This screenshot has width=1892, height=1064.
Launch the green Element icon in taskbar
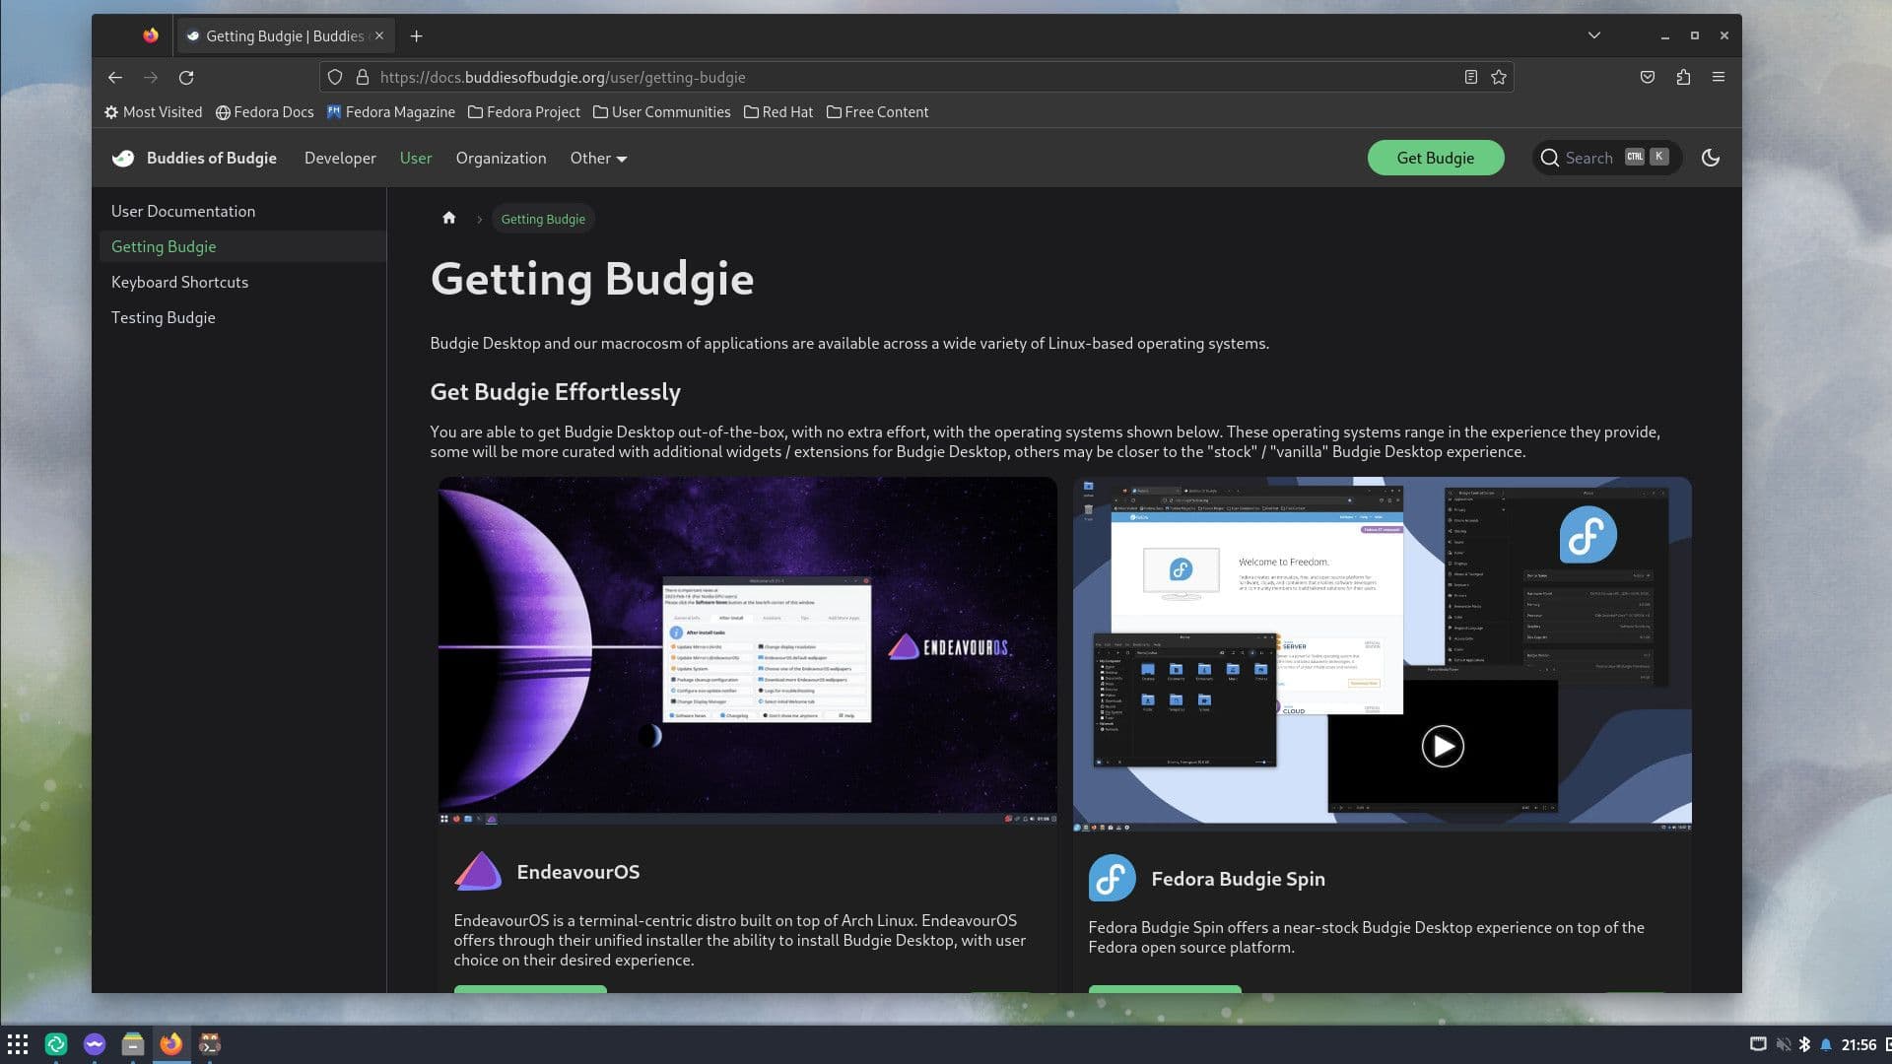(56, 1044)
